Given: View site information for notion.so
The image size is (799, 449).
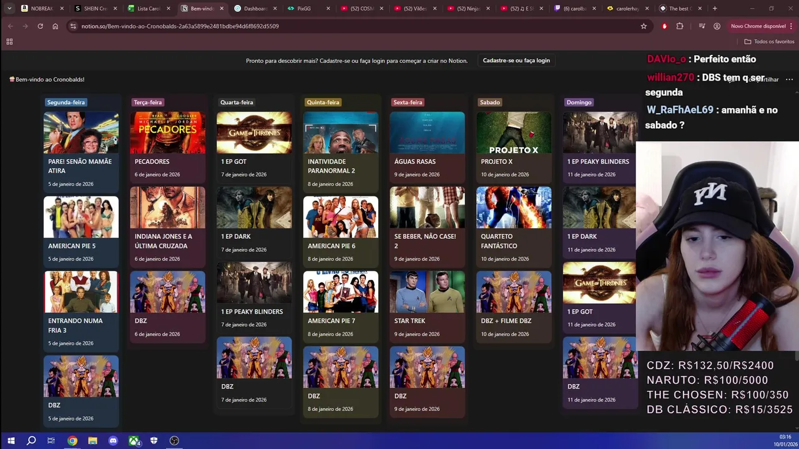Looking at the screenshot, I should point(72,26).
